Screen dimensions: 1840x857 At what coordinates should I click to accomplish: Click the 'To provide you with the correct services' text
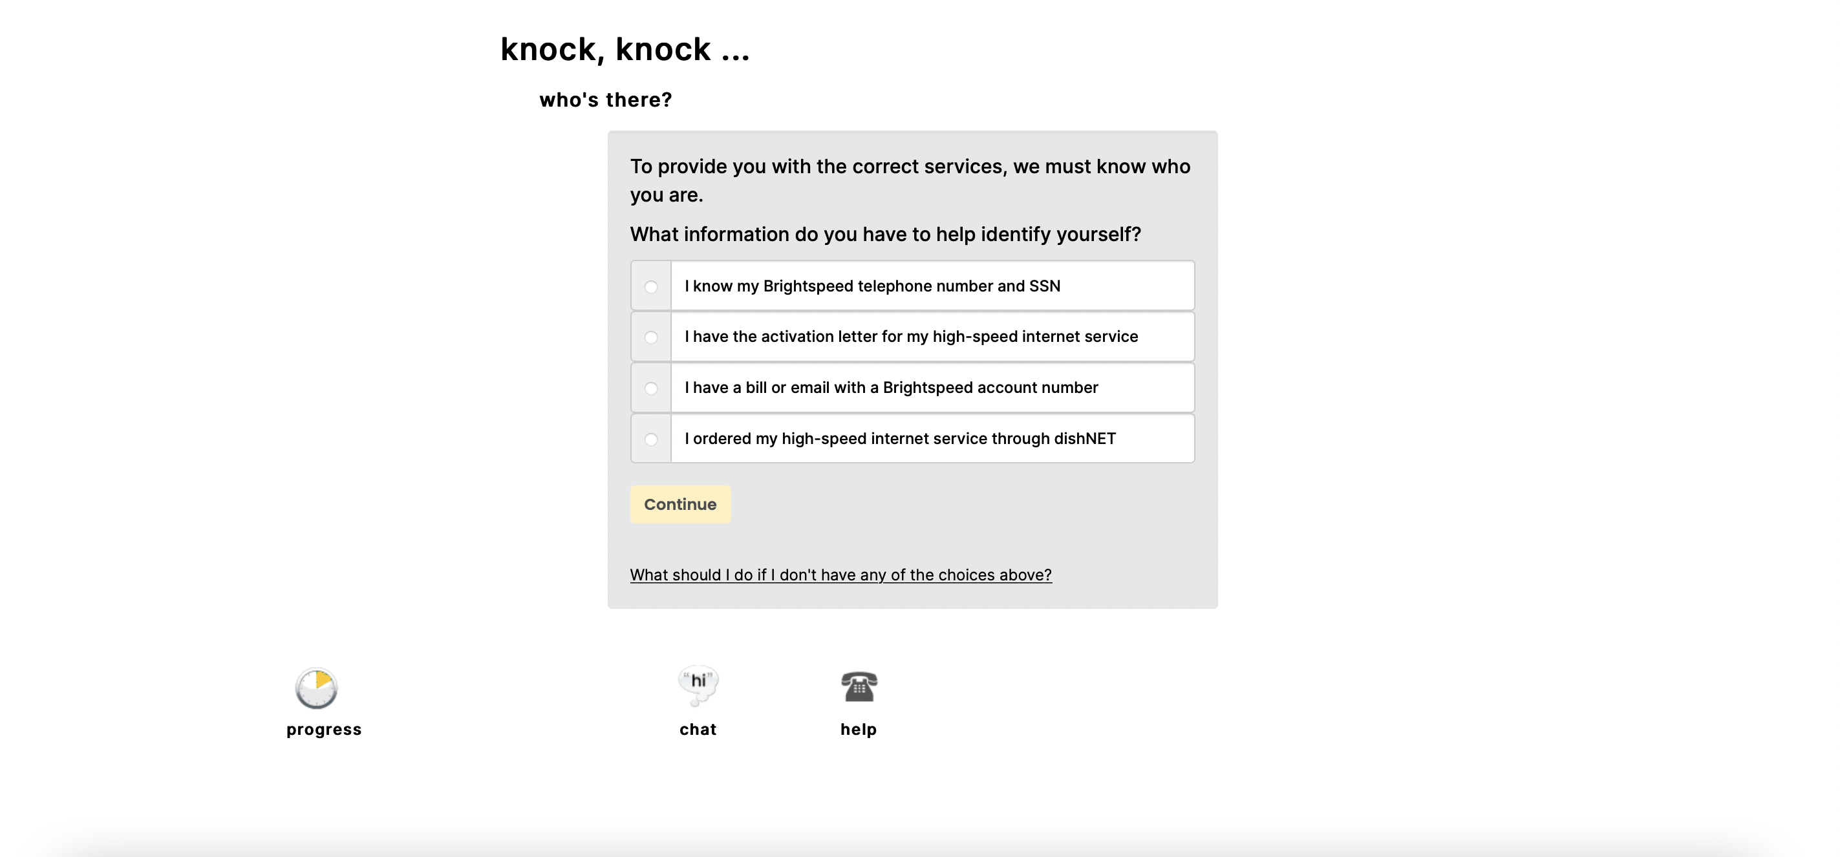click(x=910, y=180)
